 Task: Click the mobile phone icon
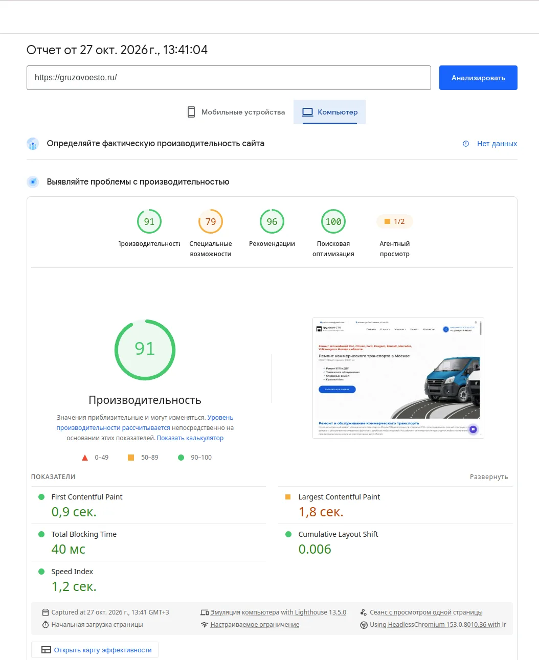(x=191, y=112)
